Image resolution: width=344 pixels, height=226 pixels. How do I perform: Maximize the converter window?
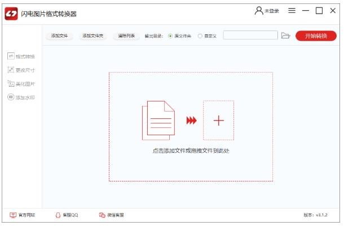pyautogui.click(x=319, y=11)
